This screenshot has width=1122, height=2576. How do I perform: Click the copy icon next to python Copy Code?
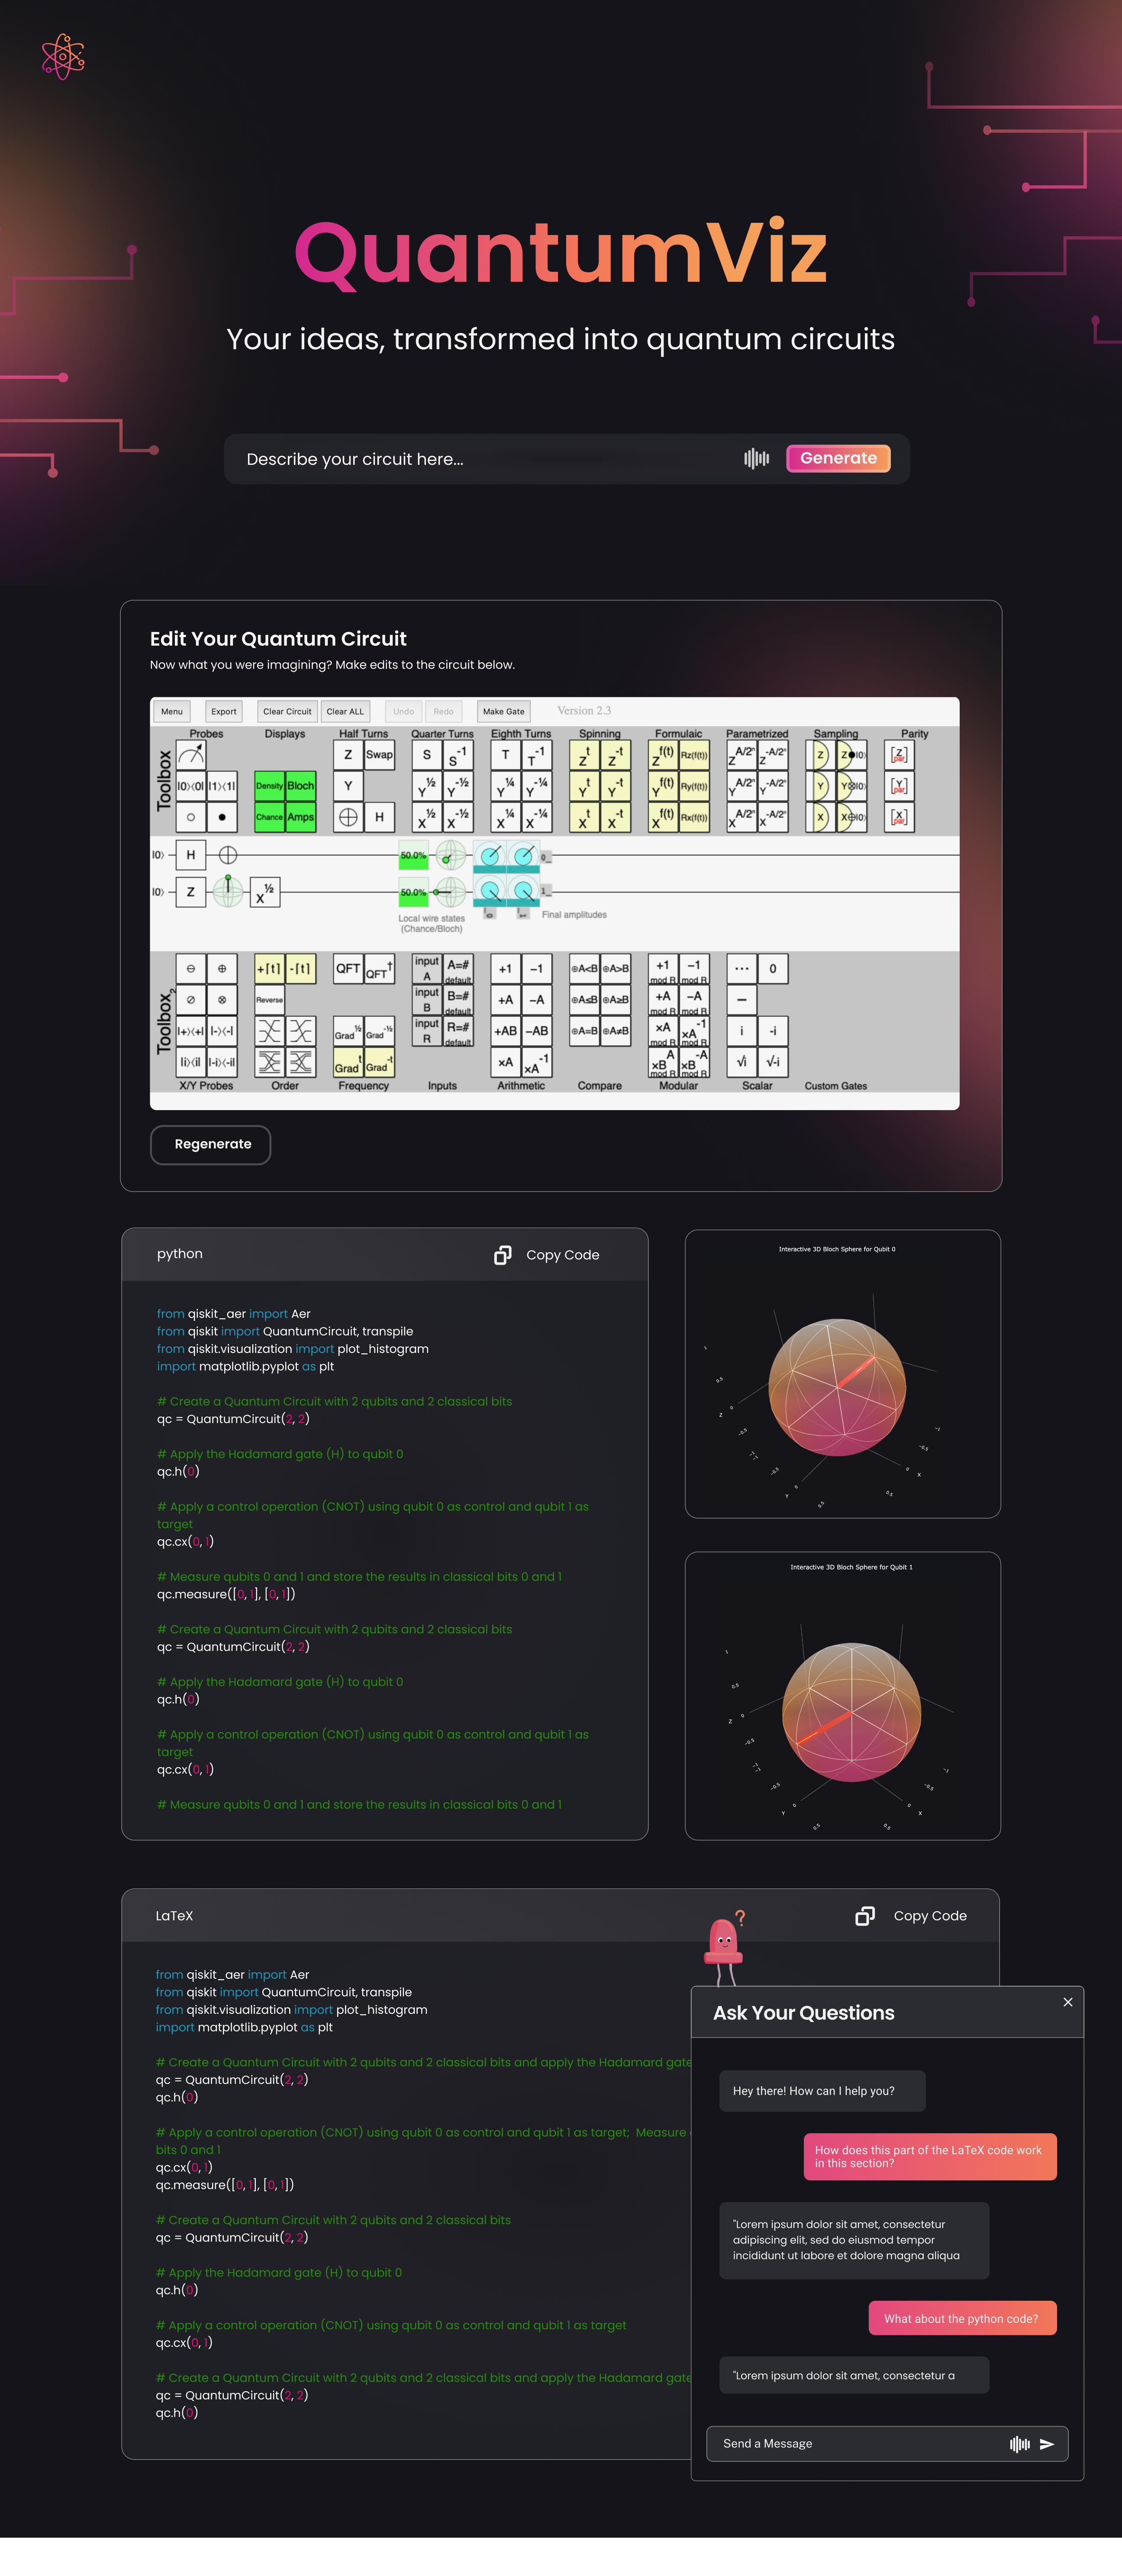click(503, 1255)
